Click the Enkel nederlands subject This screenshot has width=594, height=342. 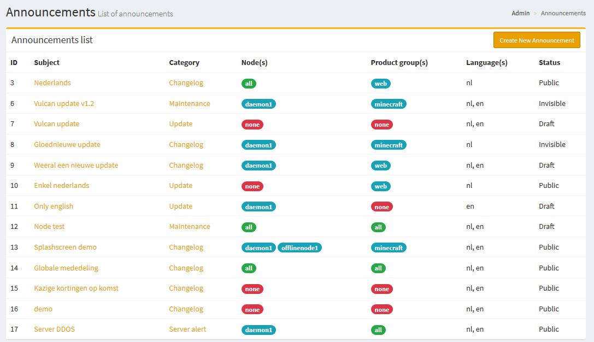tap(61, 186)
